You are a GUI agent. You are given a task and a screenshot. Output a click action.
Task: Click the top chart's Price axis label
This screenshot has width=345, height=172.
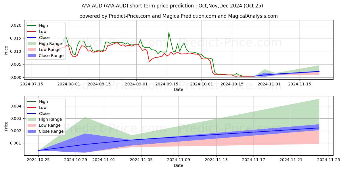tap(6, 50)
